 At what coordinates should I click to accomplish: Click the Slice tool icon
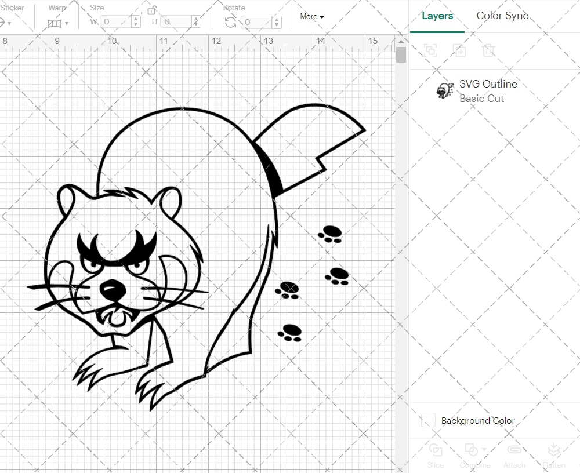[435, 450]
